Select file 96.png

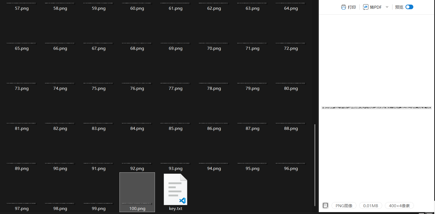click(x=291, y=169)
